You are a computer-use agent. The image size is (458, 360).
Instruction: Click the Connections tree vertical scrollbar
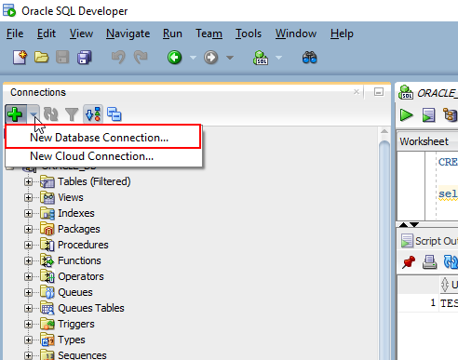(x=384, y=250)
